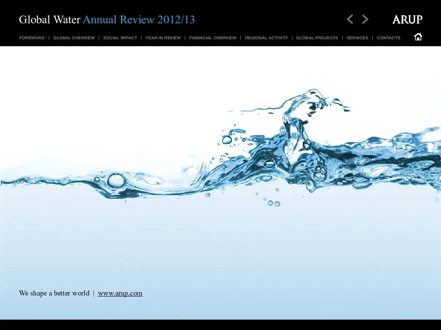This screenshot has width=441, height=330.
Task: Click the We shape a better world tagline
Action: 54,293
